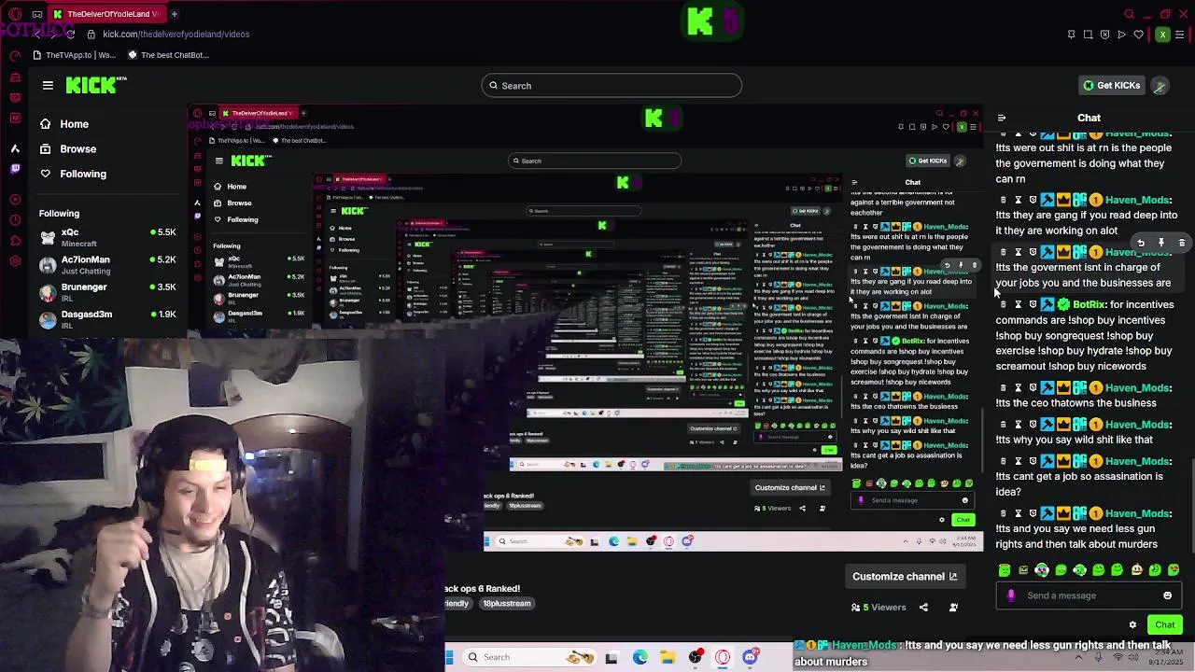Open Browse in the Kick sidebar
Screen dimensions: 1195x672
67,148
